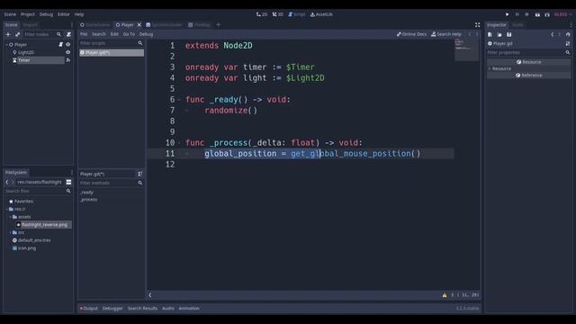Fold the _process function at line 10
The width and height of the screenshot is (576, 324).
pos(180,142)
